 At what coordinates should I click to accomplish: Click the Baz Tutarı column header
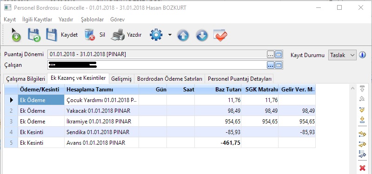[218, 90]
